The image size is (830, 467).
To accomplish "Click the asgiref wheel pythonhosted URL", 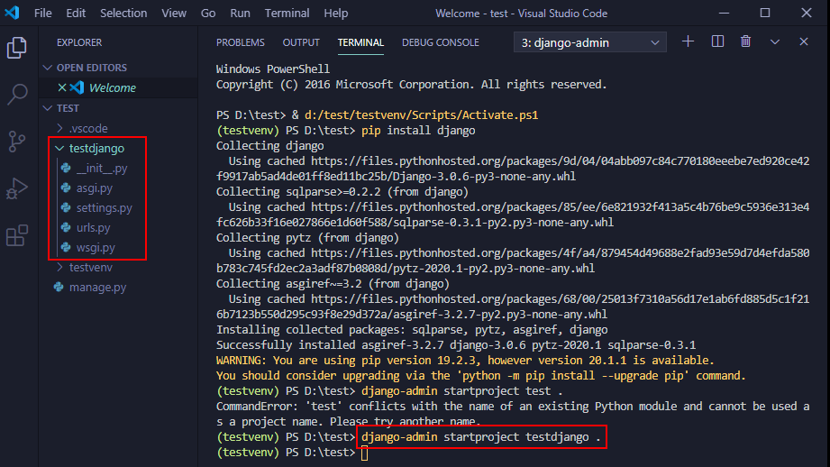I will [x=513, y=307].
